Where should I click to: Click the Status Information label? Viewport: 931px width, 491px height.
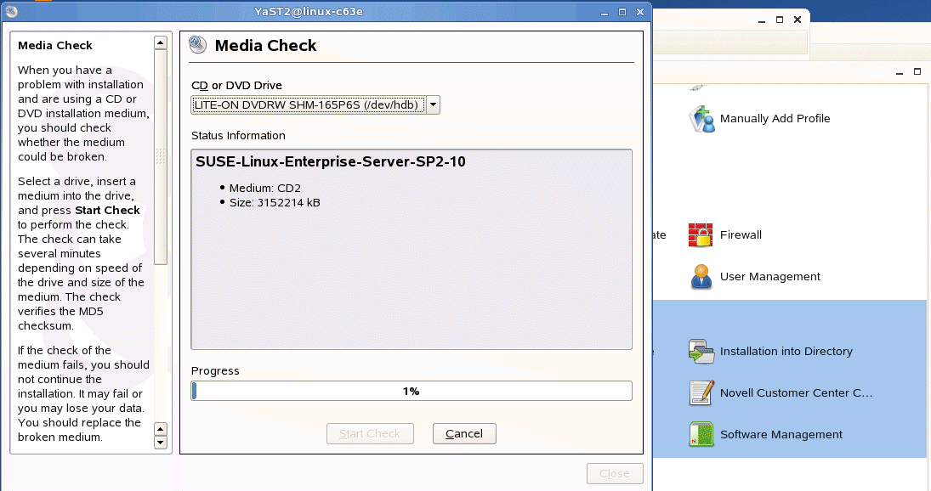pos(238,135)
